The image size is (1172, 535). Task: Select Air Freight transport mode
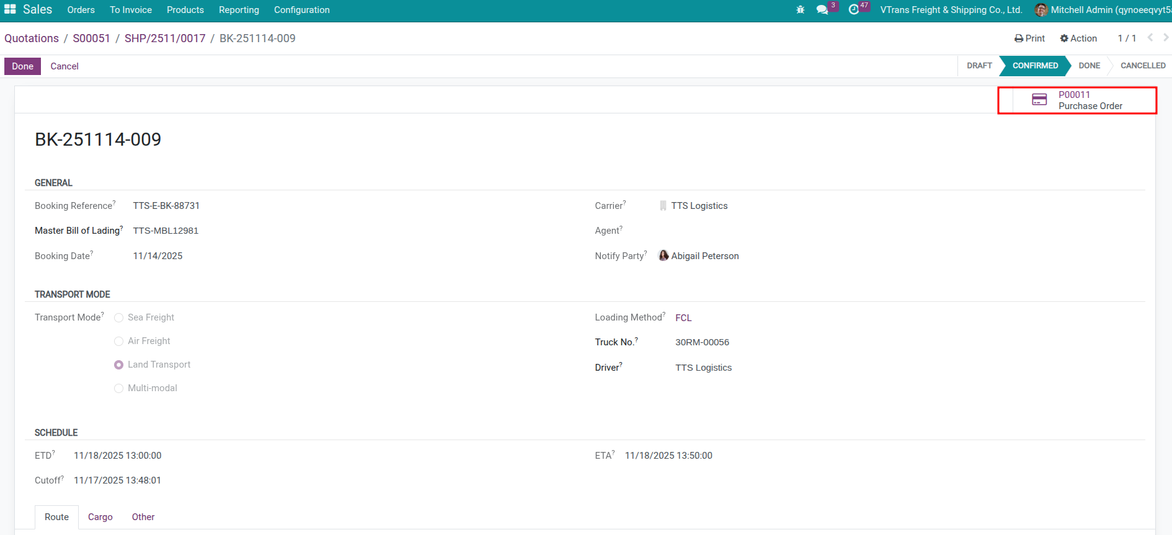(119, 342)
